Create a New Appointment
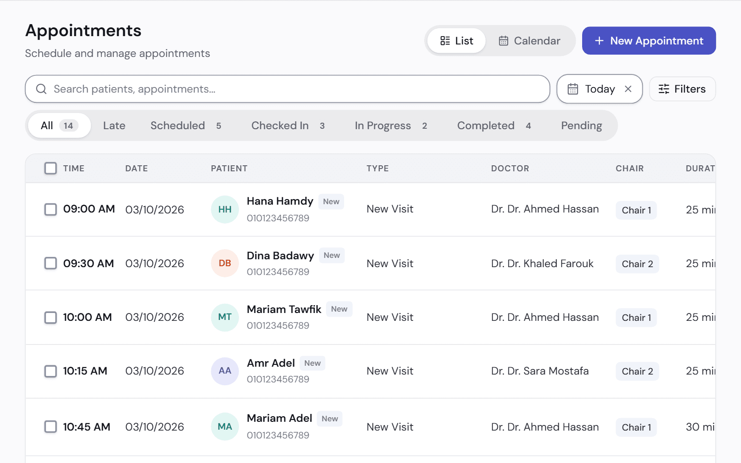The width and height of the screenshot is (741, 463). [649, 41]
